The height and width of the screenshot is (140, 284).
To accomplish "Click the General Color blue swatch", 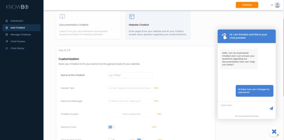I will tap(110, 127).
